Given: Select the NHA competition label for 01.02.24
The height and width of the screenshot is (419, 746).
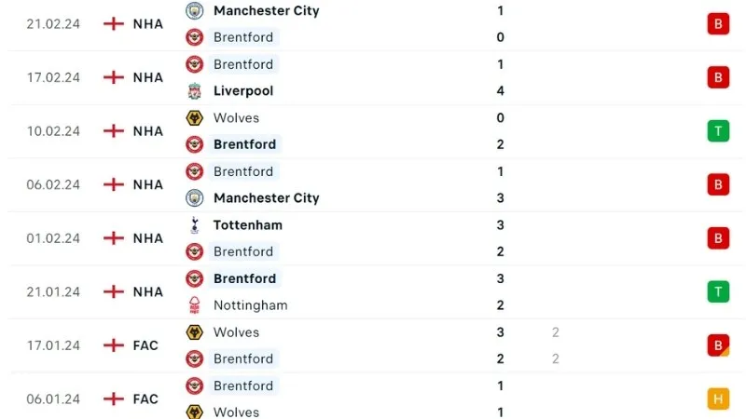Looking at the screenshot, I should (147, 238).
